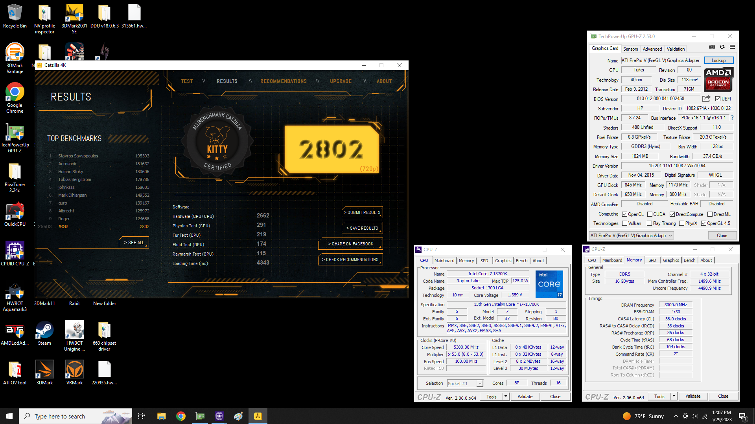This screenshot has width=755, height=424.
Task: Toggle OpenCL checkbox in GPU-Z
Action: (x=624, y=214)
